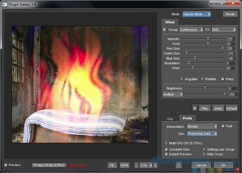Click the Swirl value field
The image size is (242, 173).
pyautogui.click(x=231, y=44)
